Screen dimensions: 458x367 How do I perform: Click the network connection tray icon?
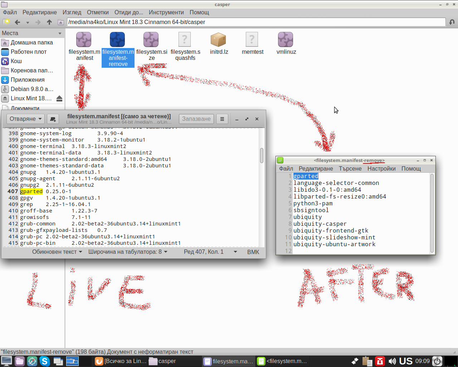point(355,361)
